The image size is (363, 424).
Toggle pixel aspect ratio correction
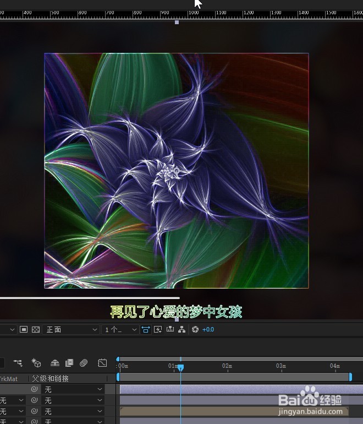145,329
